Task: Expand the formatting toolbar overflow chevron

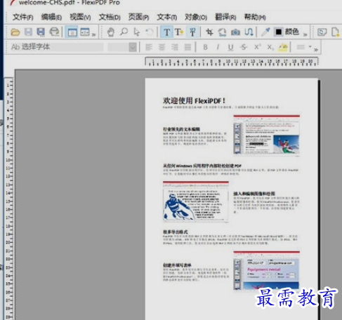Action: click(x=316, y=50)
